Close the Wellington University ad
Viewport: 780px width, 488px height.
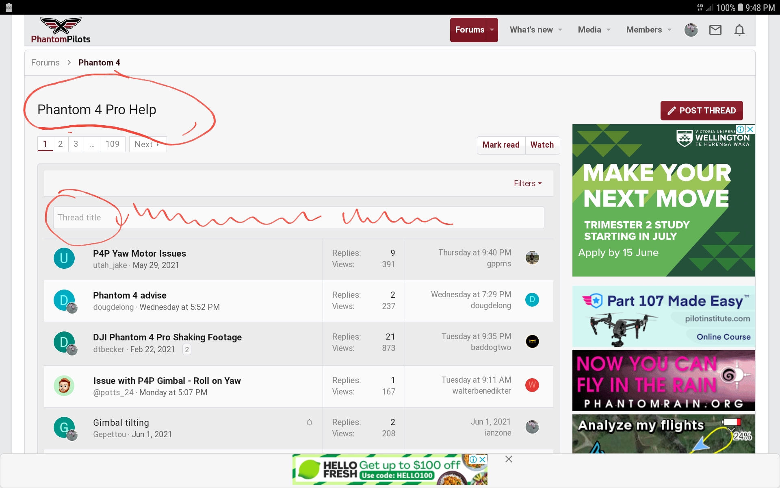[x=750, y=129]
